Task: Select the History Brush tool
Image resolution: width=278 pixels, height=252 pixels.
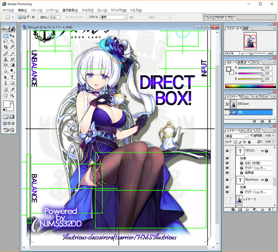Action: (x=12, y=60)
